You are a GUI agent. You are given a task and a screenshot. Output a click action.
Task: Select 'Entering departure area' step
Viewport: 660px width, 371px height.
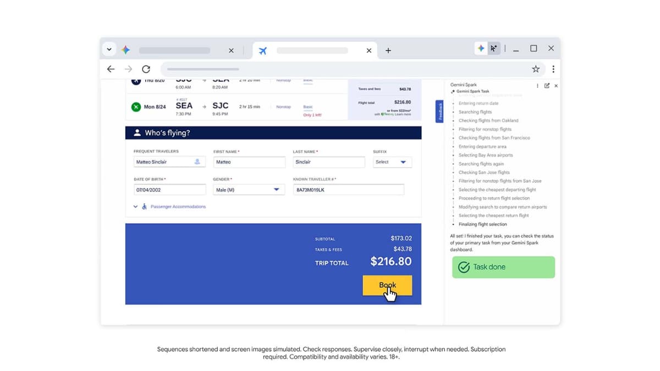pyautogui.click(x=482, y=147)
